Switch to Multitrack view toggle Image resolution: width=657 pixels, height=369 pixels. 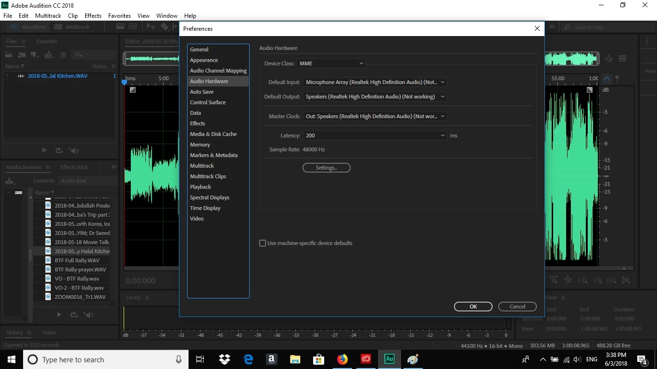72,27
